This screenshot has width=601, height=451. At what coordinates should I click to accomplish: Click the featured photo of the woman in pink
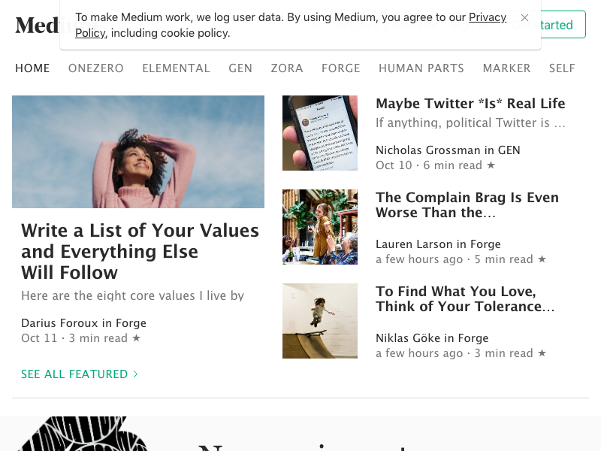click(138, 151)
